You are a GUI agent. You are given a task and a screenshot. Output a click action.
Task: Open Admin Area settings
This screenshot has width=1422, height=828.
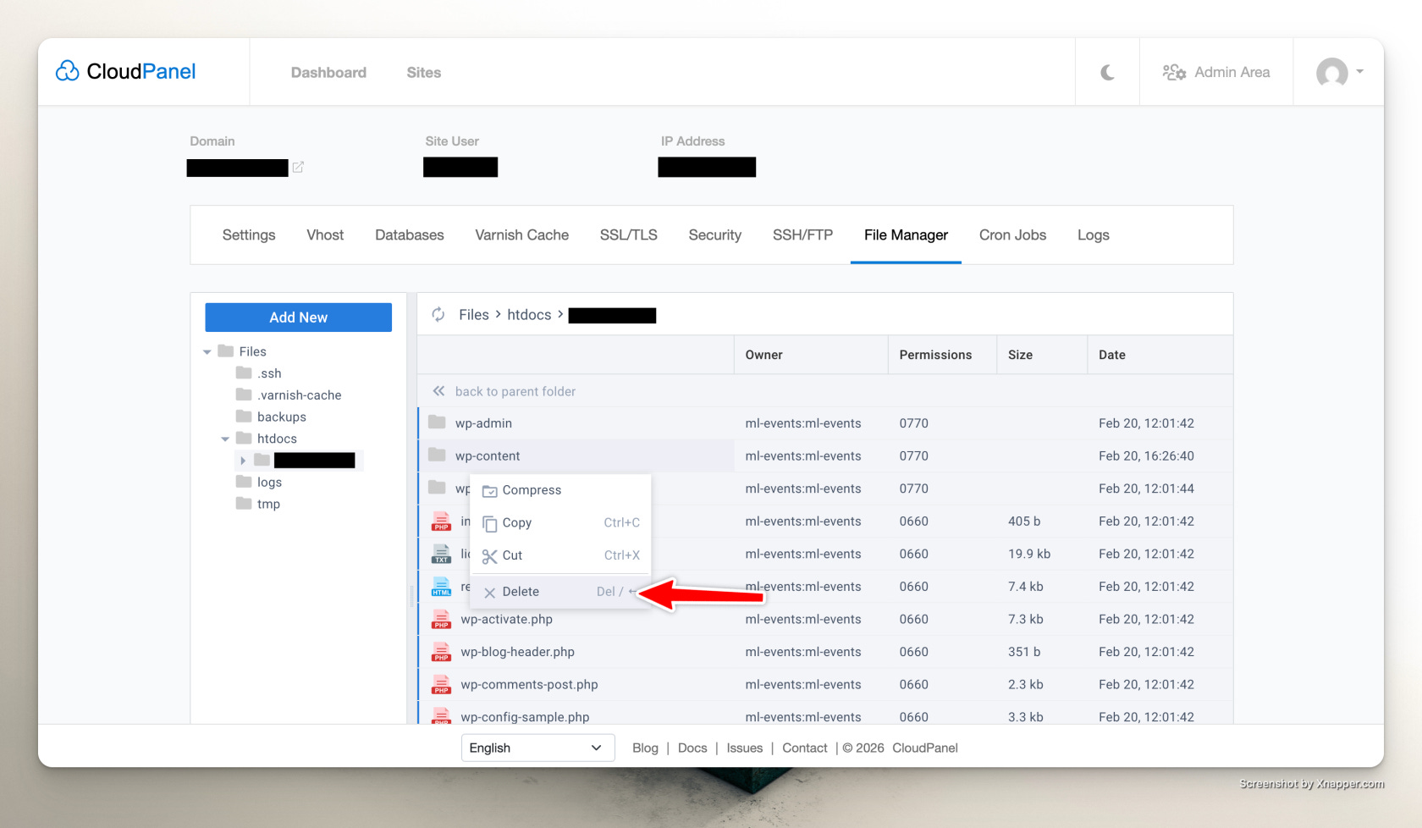[1216, 73]
